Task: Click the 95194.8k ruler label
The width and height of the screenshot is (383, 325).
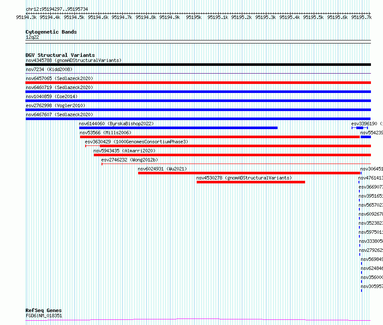Action: click(146, 17)
